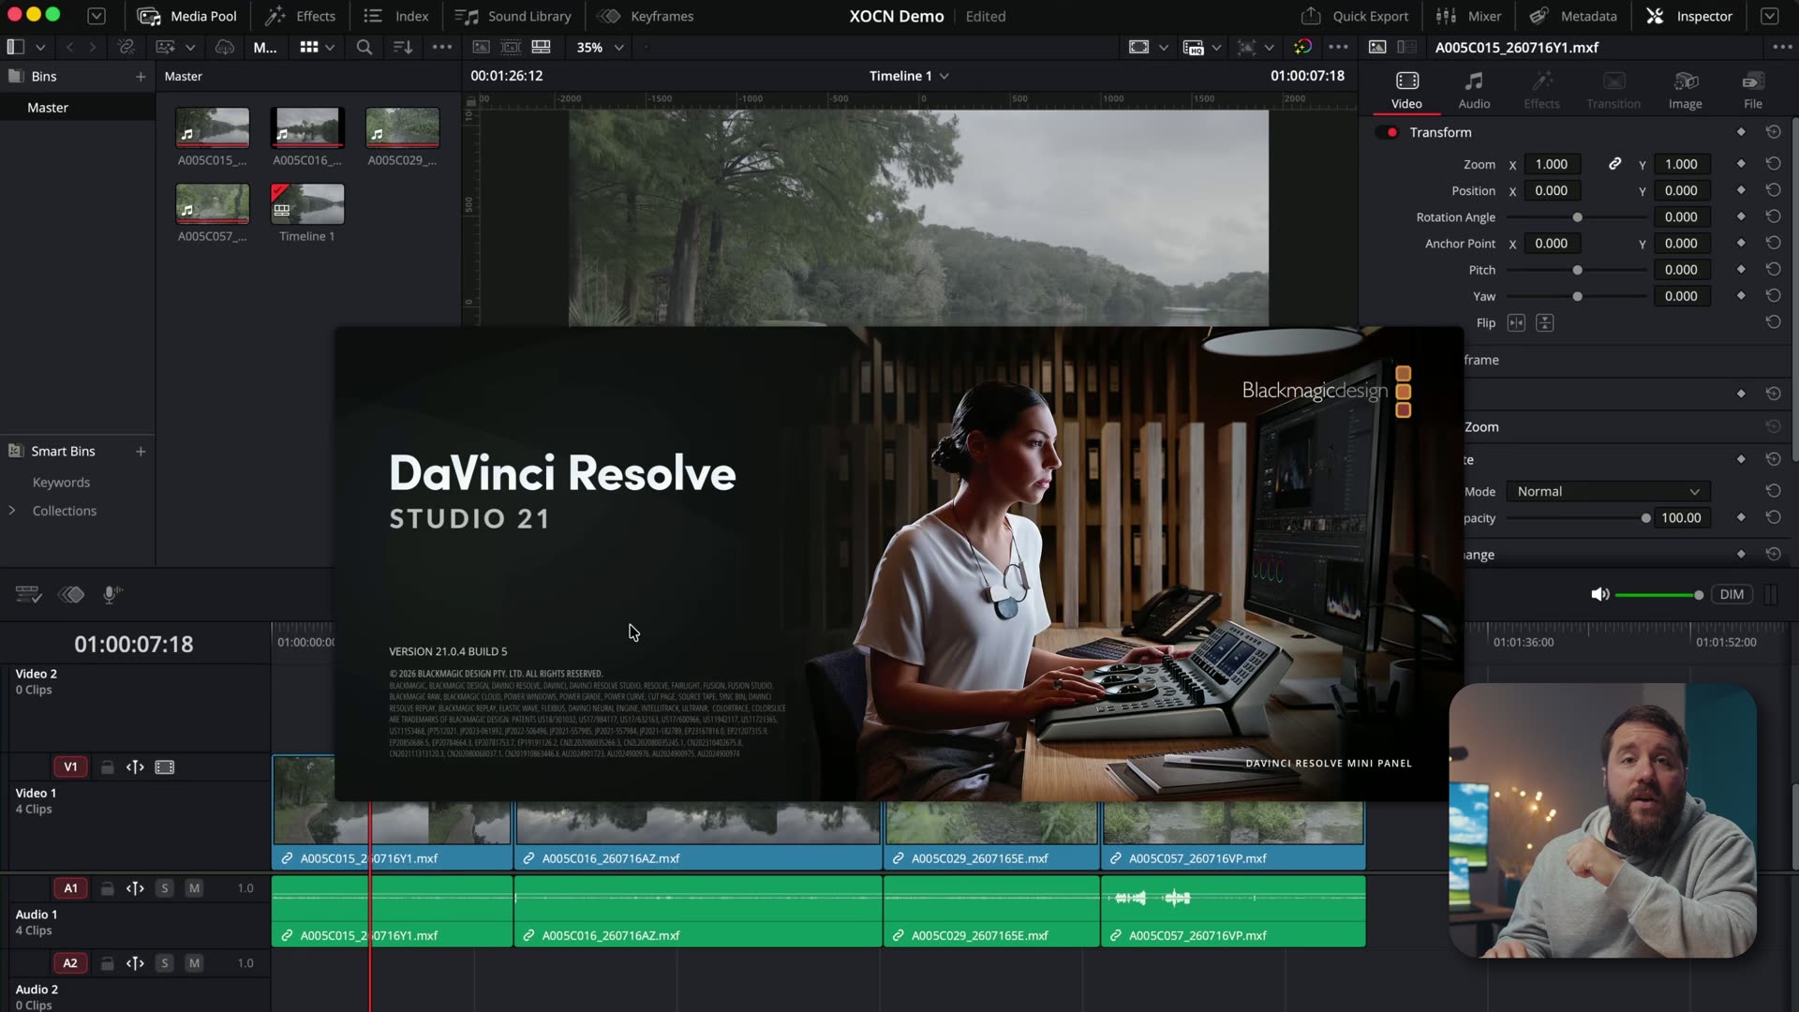This screenshot has width=1799, height=1012.
Task: Open viewer zoom 35% dropdown
Action: point(600,47)
